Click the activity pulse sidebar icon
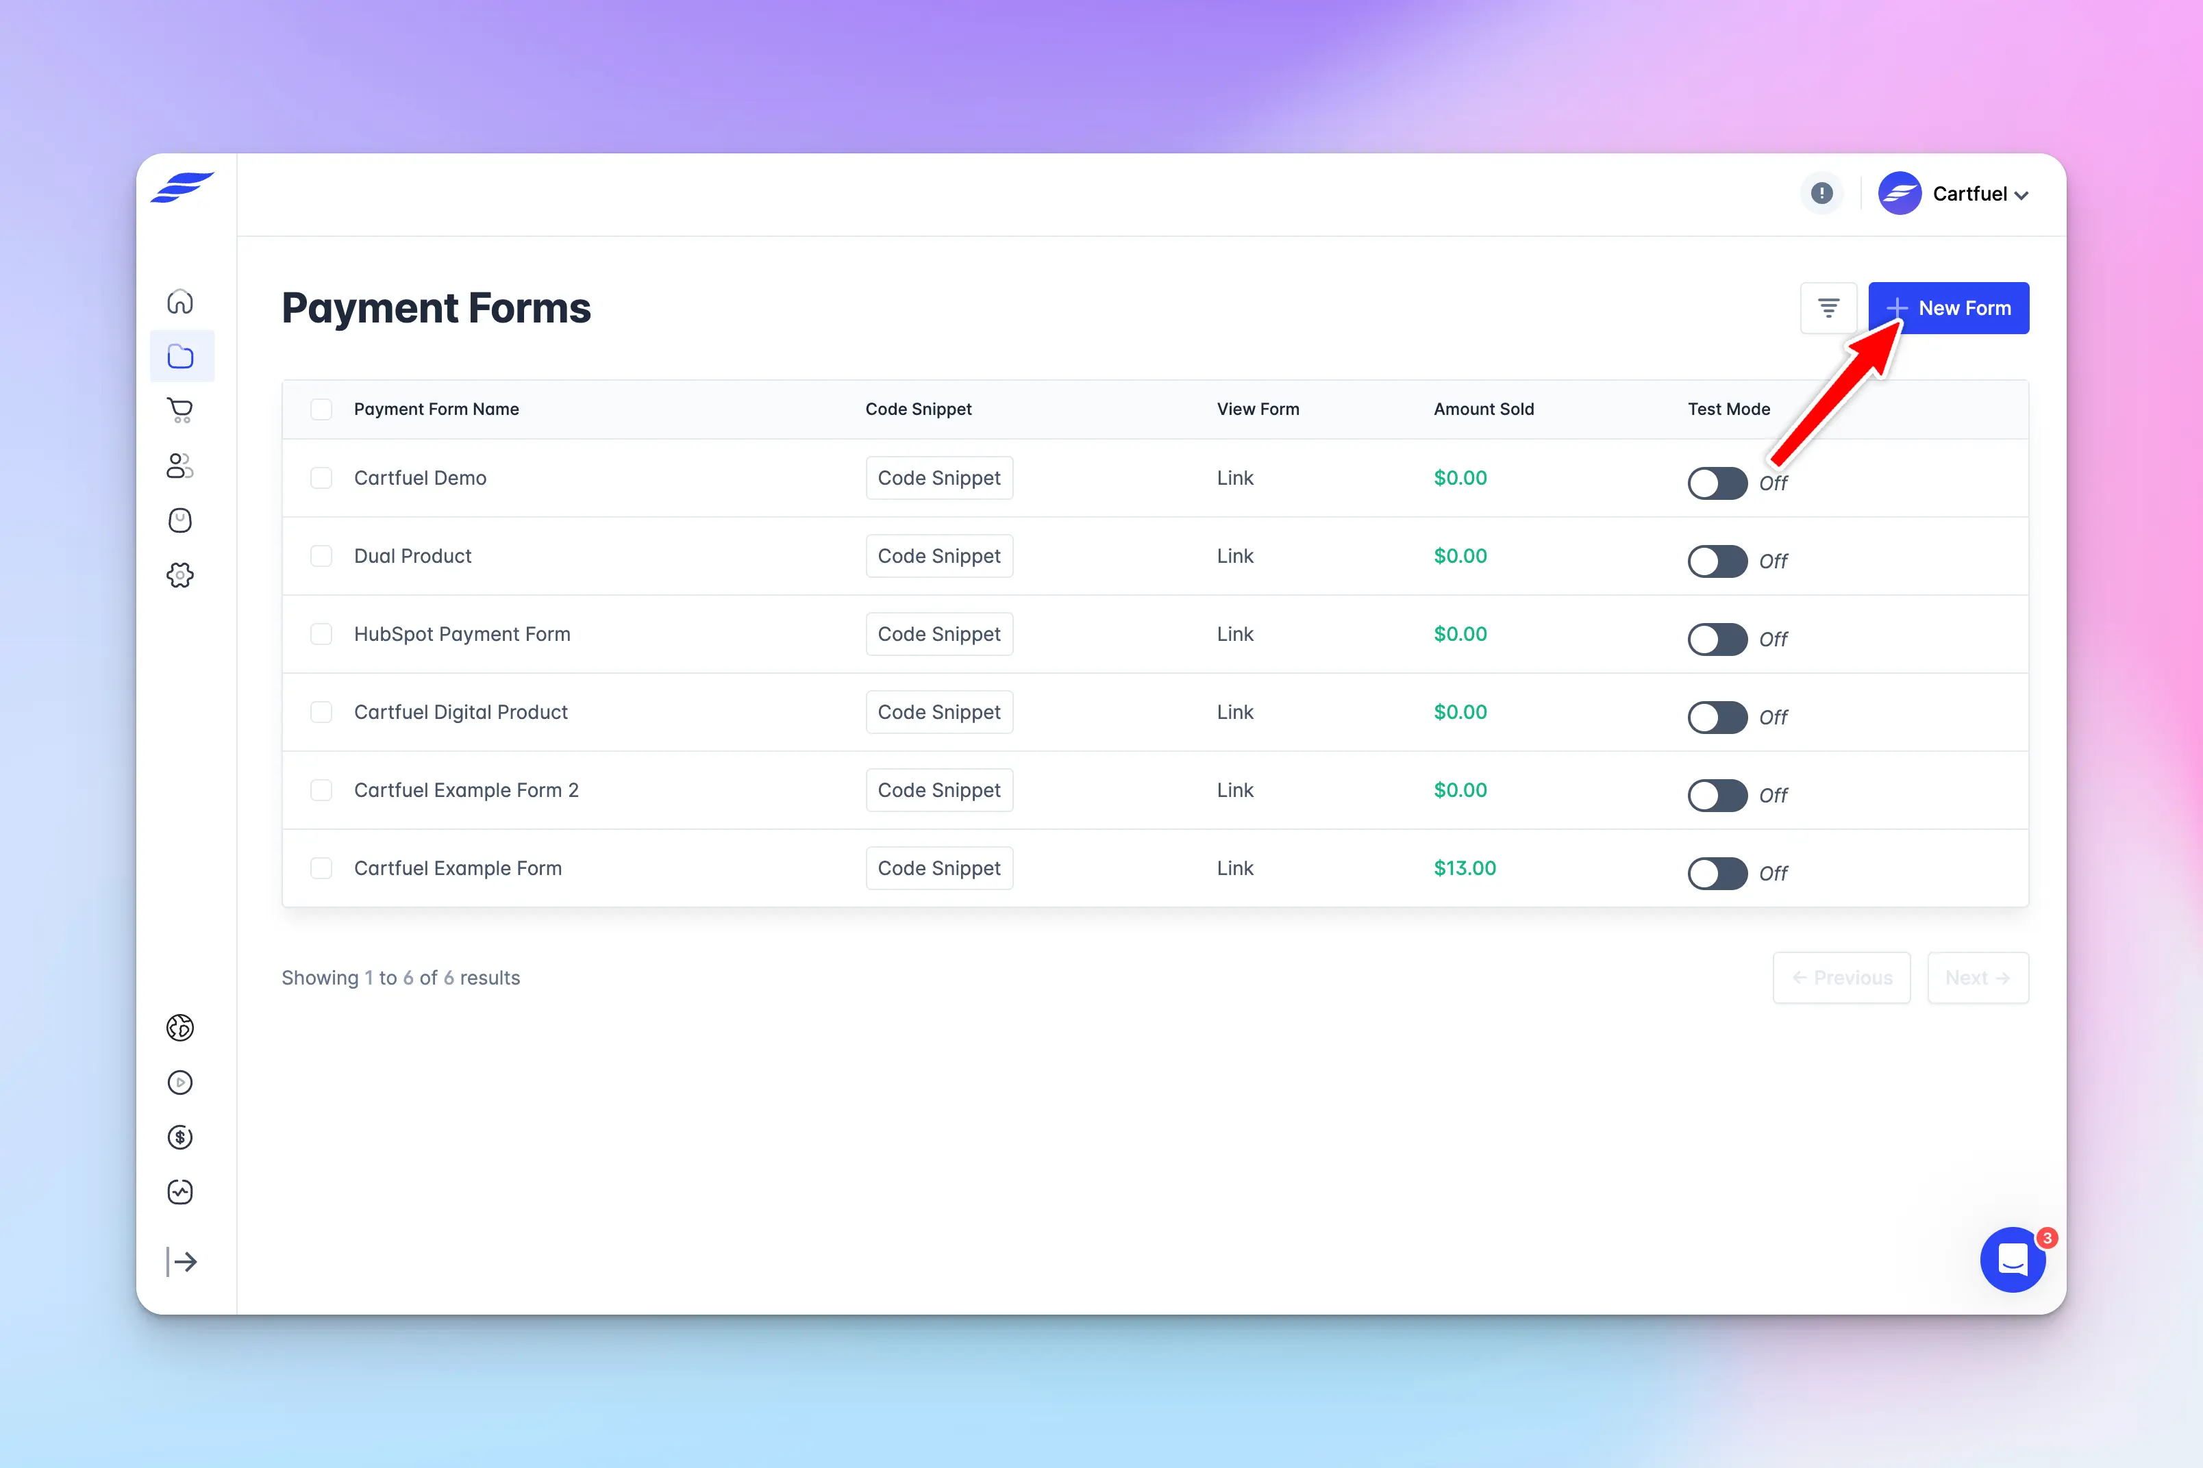Screen dimensions: 2203x1468 click(x=180, y=1192)
